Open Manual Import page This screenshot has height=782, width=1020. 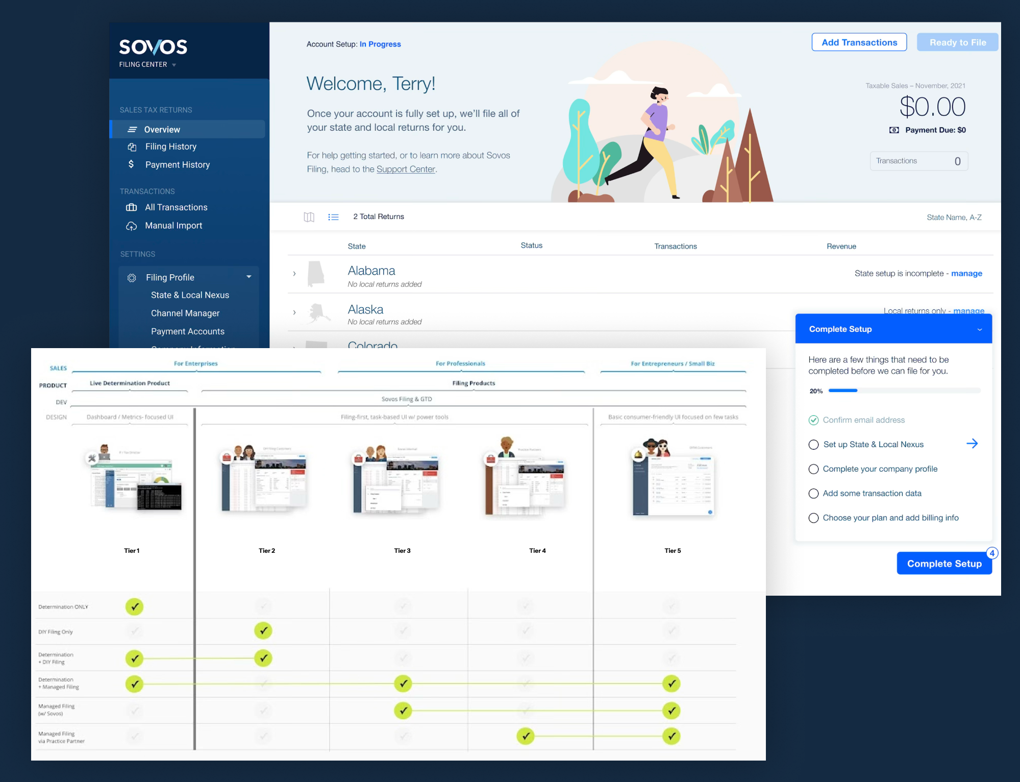click(173, 226)
